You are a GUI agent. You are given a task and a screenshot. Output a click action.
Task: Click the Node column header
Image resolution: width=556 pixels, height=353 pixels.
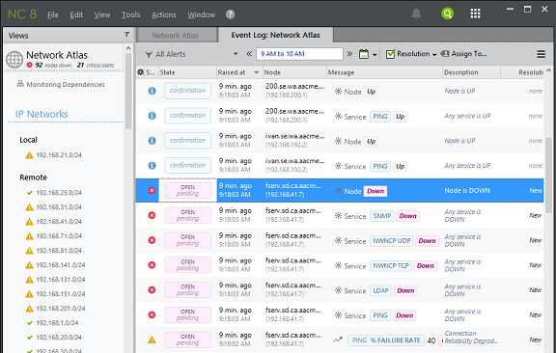294,72
